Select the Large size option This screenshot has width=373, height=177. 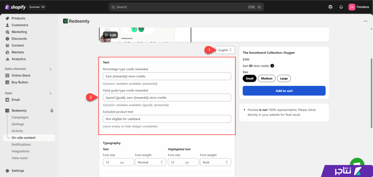click(284, 78)
